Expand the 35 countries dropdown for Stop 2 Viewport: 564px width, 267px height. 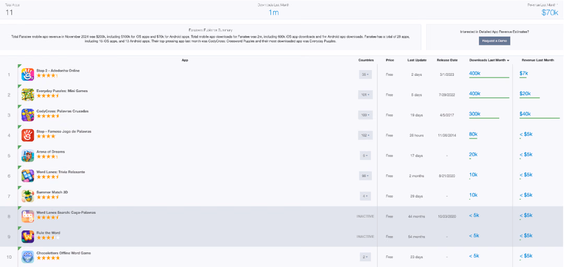pos(366,75)
